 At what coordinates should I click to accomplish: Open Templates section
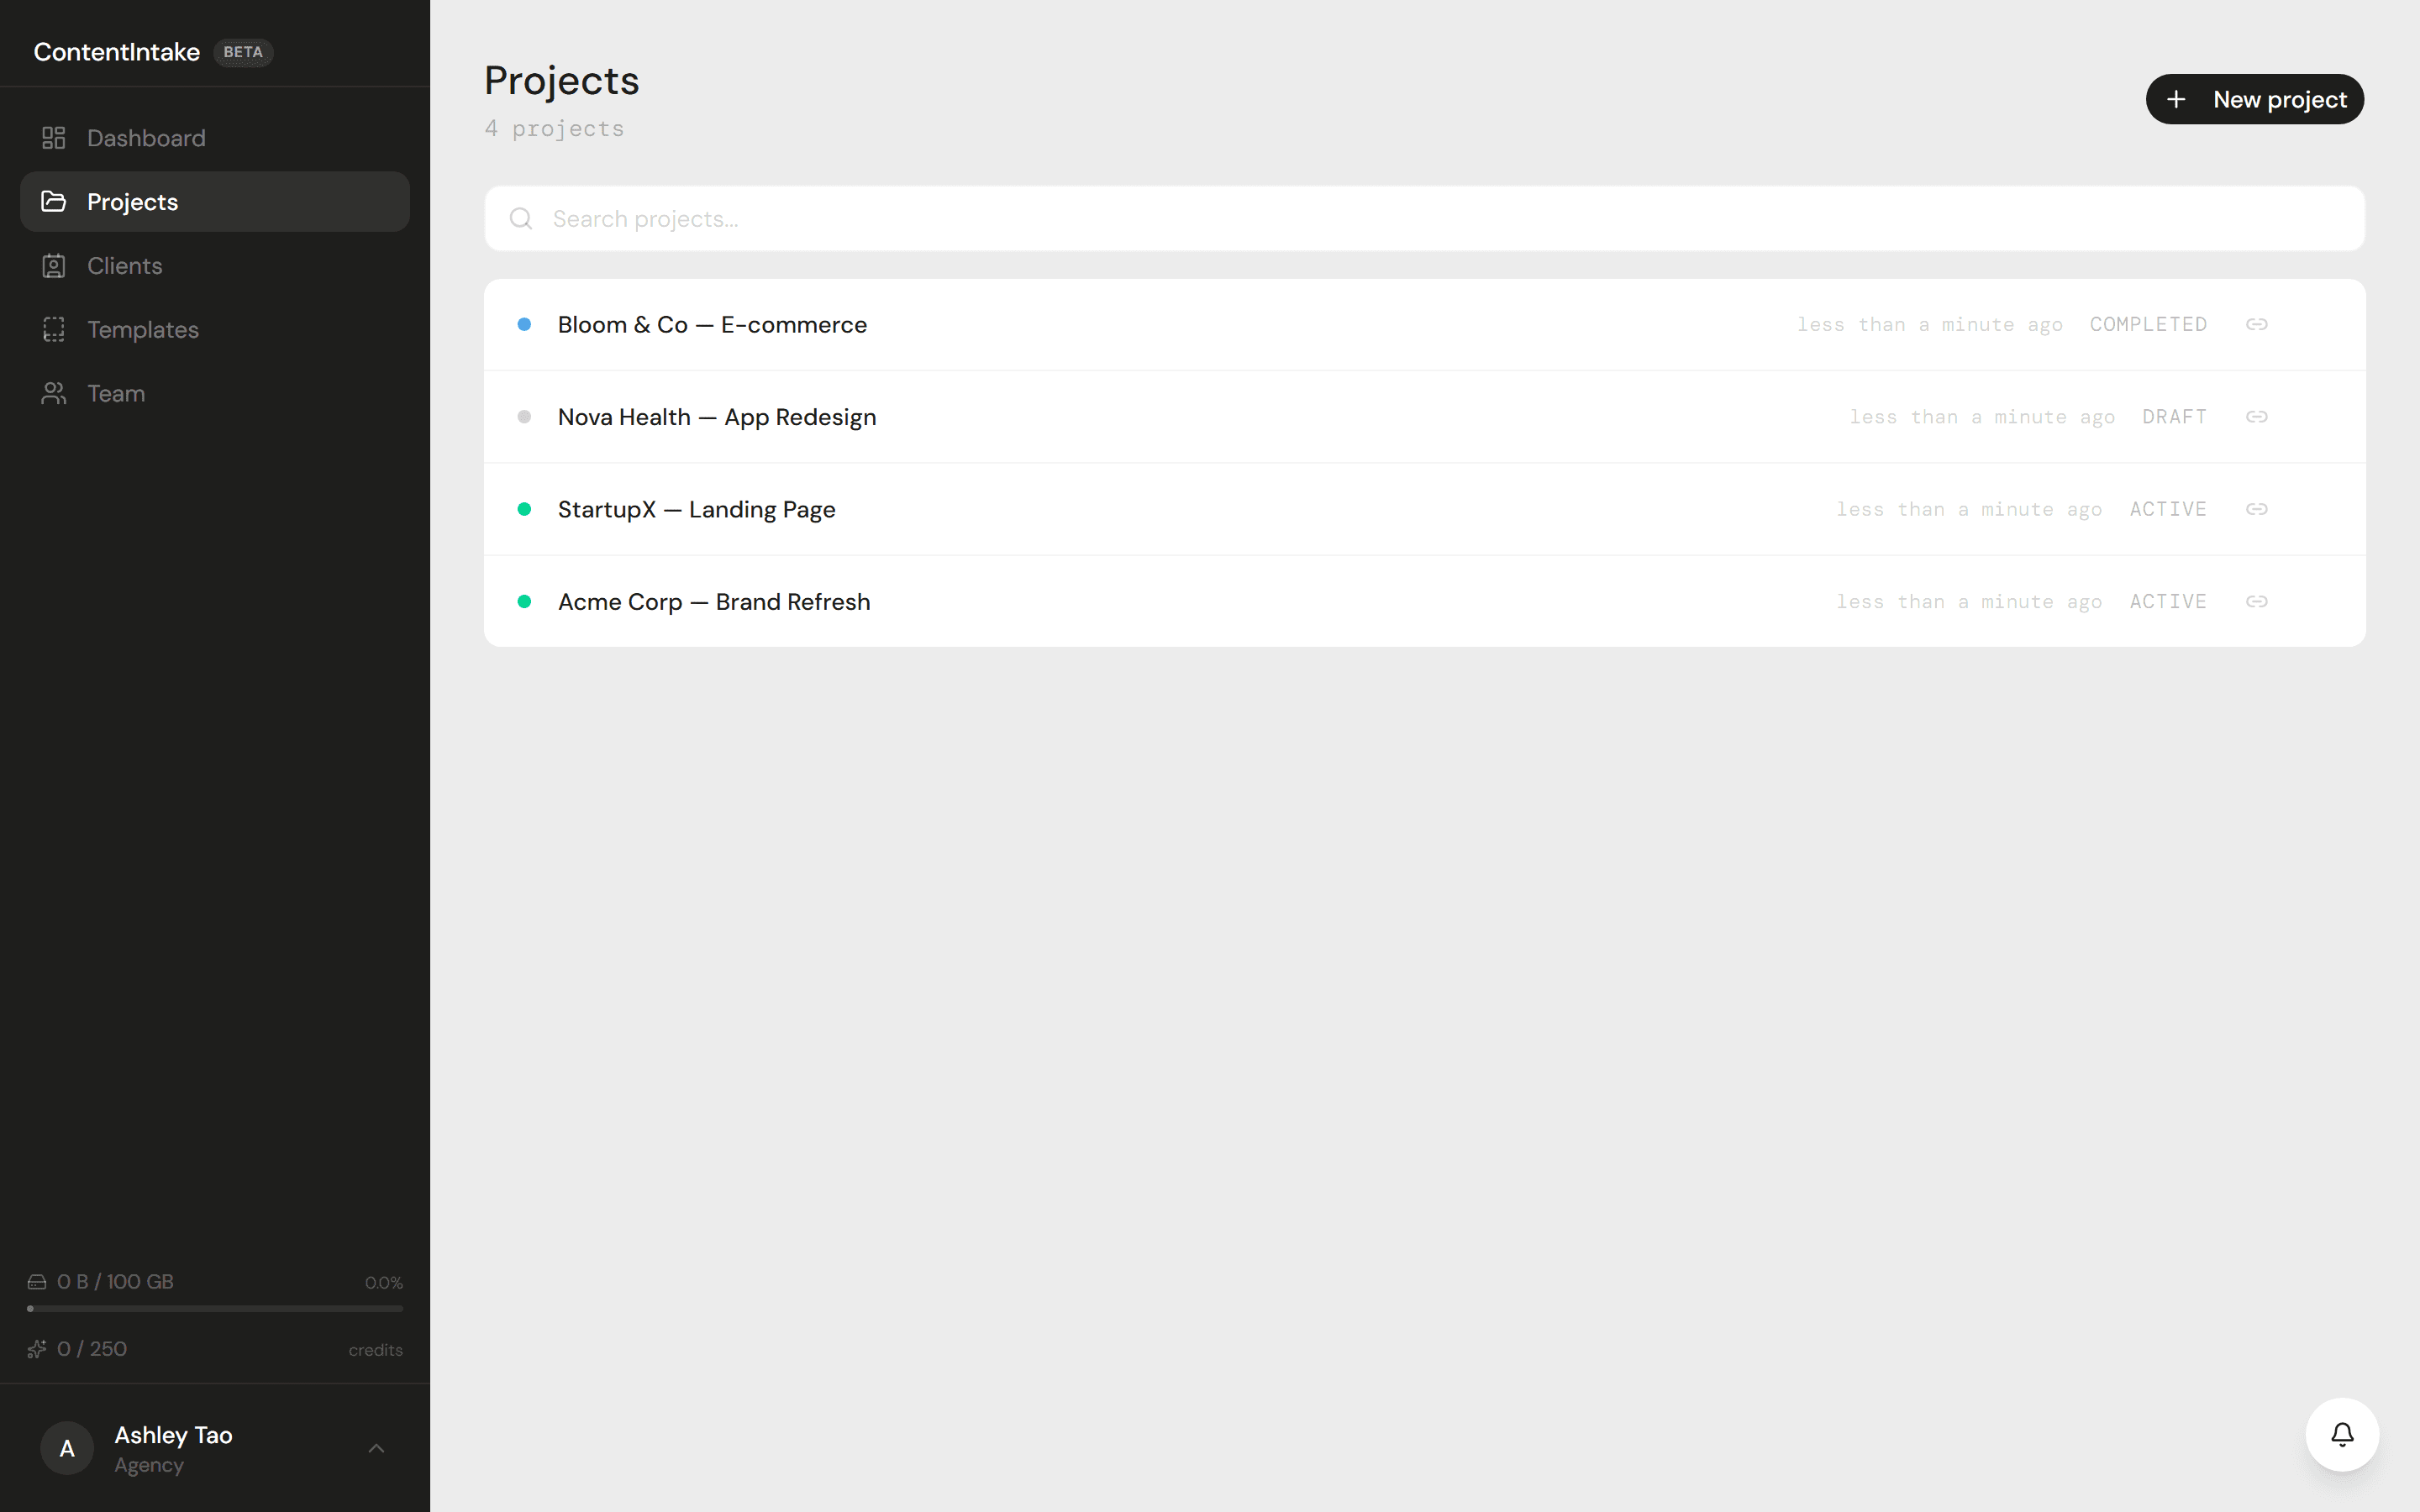pyautogui.click(x=215, y=330)
